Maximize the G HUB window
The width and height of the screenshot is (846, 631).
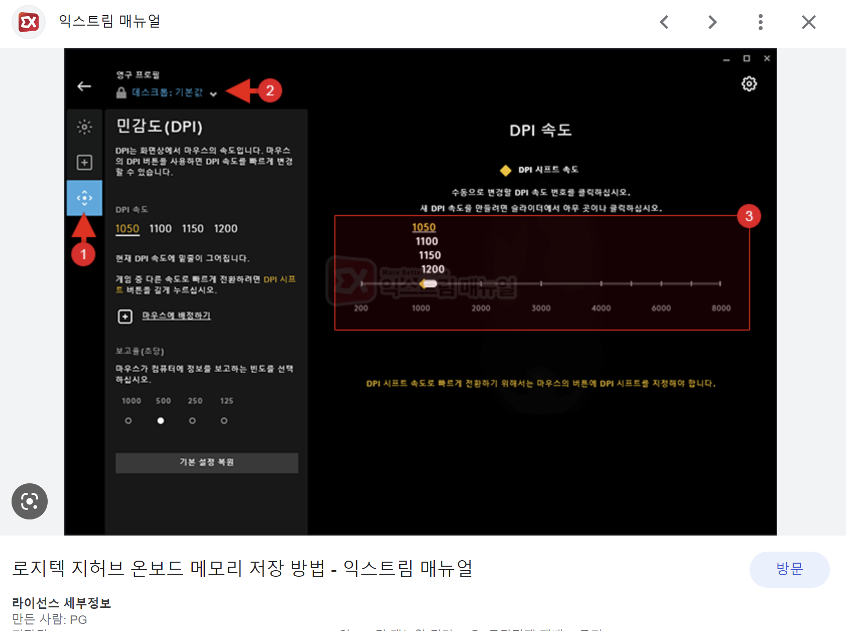[747, 59]
